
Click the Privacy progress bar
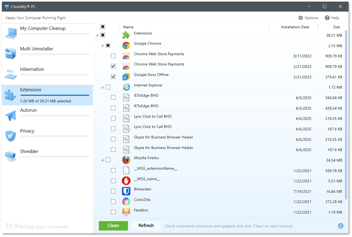tap(55, 136)
